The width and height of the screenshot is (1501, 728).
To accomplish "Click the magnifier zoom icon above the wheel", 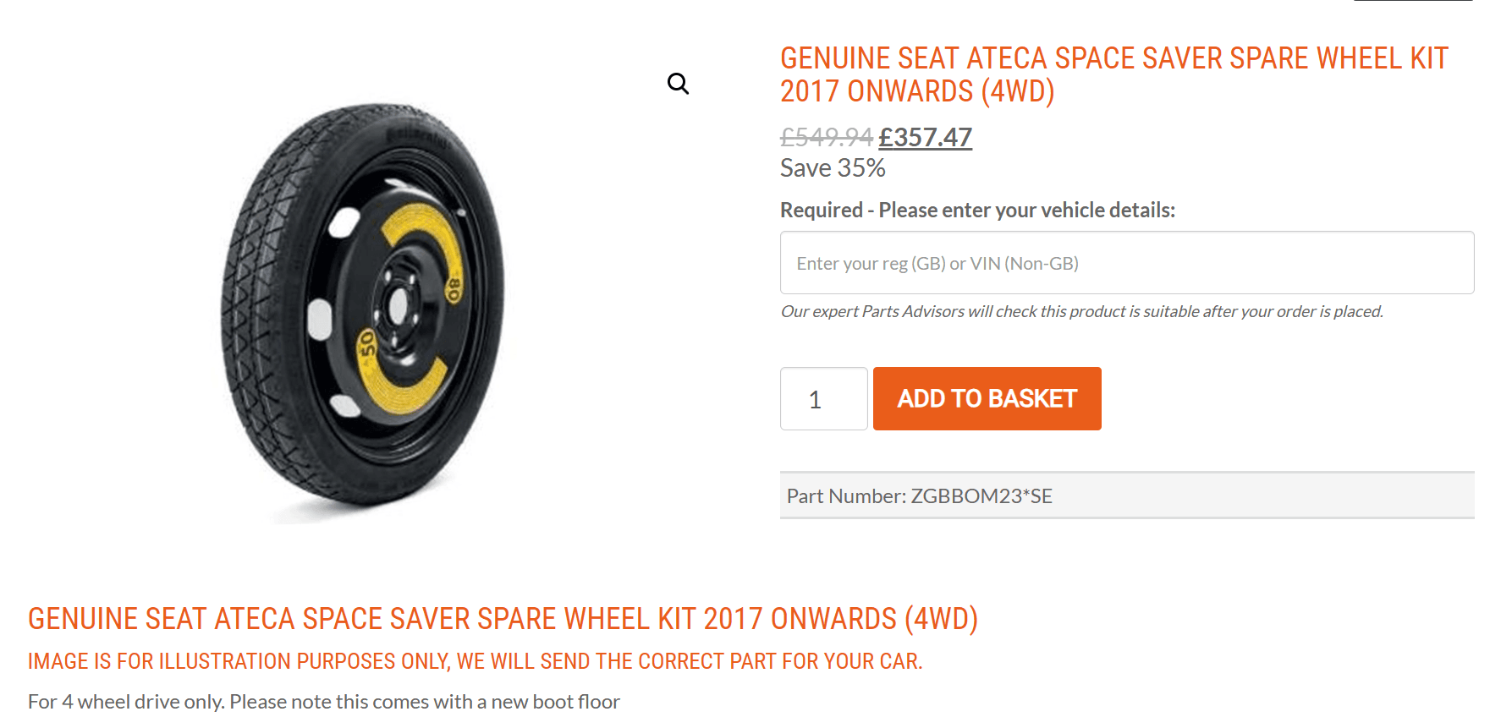I will tap(678, 83).
